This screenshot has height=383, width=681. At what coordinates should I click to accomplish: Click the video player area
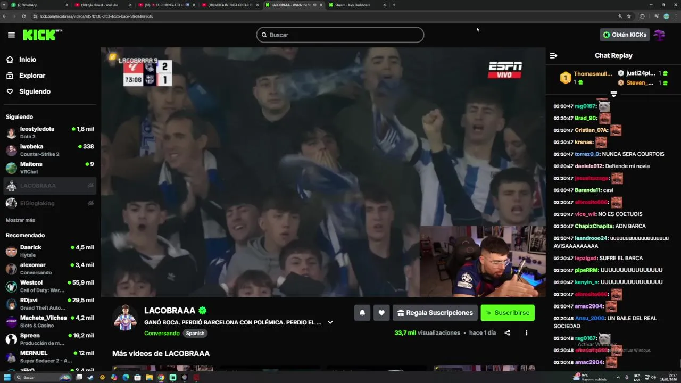[323, 172]
